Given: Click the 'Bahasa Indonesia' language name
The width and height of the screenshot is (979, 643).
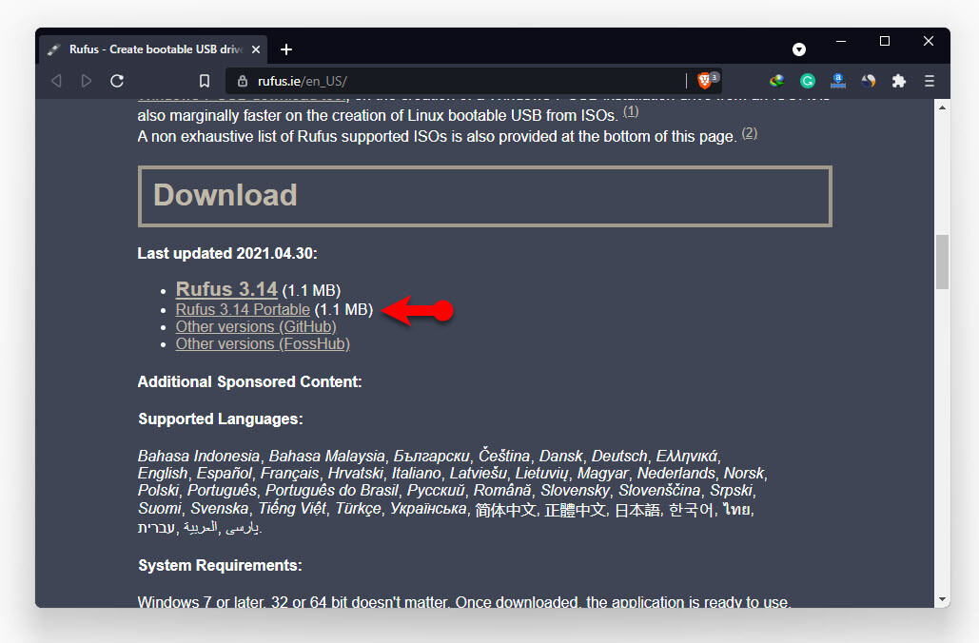Looking at the screenshot, I should coord(199,457).
